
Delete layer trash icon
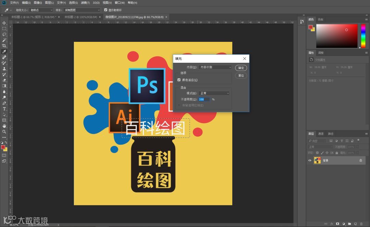click(x=361, y=224)
